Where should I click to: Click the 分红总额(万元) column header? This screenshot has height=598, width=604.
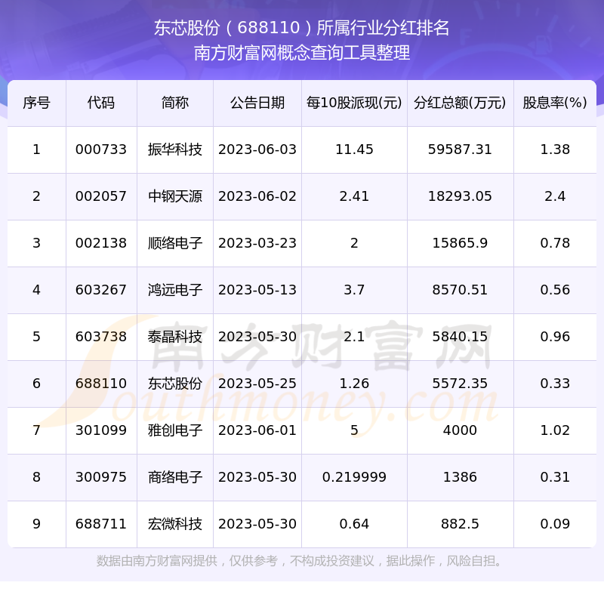tap(460, 103)
